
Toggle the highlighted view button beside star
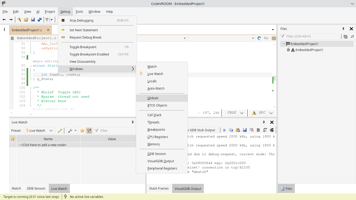pos(89,130)
